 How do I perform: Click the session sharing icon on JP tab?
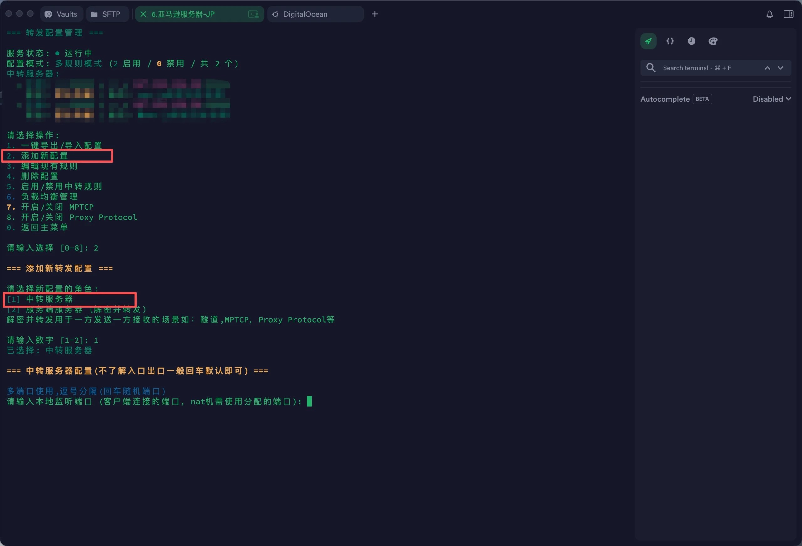coord(253,14)
